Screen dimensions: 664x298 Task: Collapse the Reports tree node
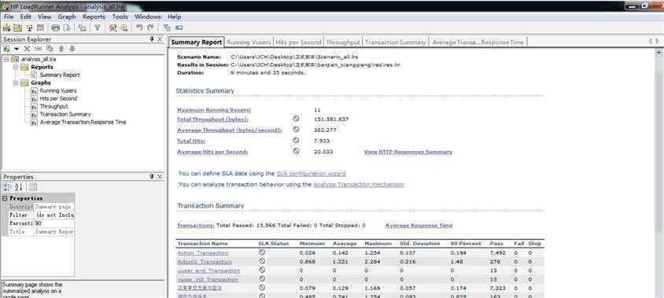pyautogui.click(x=16, y=68)
